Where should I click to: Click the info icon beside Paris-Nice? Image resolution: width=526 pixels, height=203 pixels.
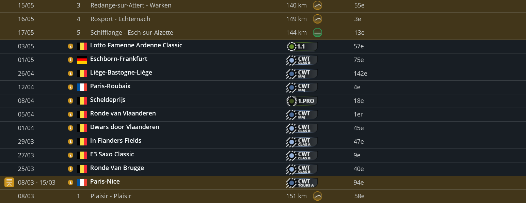pos(70,183)
